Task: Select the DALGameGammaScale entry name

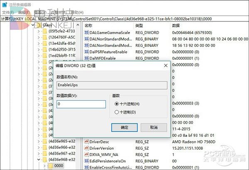Action: (110, 33)
